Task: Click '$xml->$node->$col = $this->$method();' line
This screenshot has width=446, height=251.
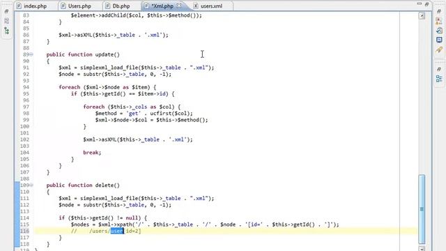Action: pos(152,120)
